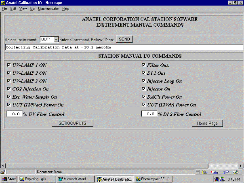Screen dimensions: 244x183
Task: Uncheck UV-LAMP 2 ON
Action: tap(9, 73)
